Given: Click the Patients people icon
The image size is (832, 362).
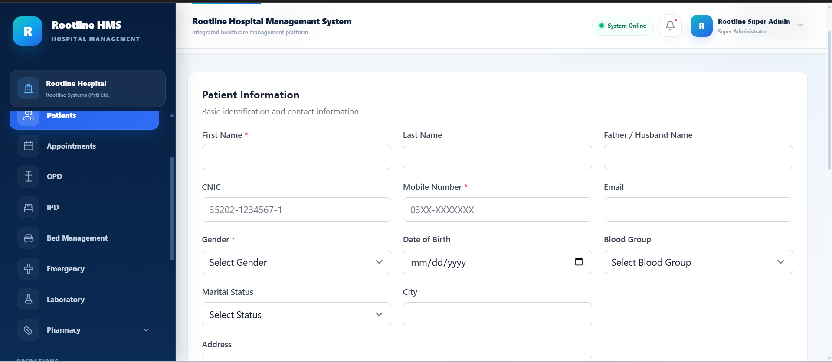Looking at the screenshot, I should tap(29, 116).
